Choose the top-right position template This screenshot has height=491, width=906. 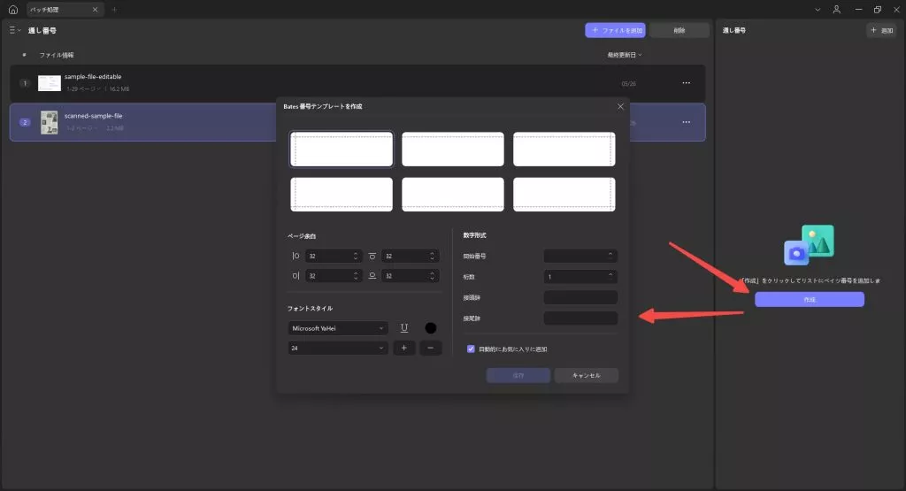(564, 149)
